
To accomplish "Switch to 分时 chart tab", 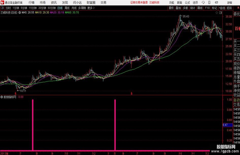I will coord(8,8).
